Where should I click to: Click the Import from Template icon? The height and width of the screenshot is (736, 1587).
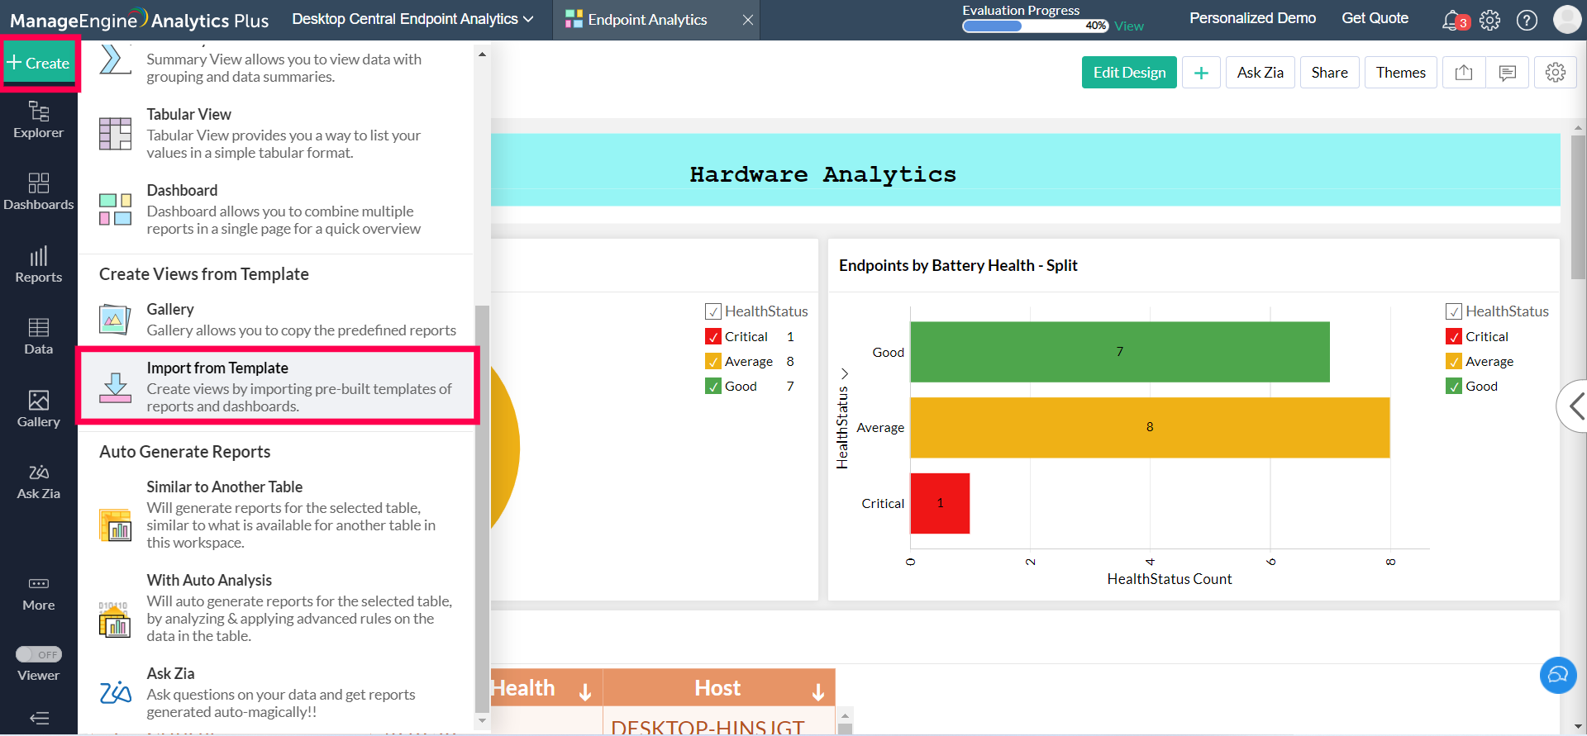[x=115, y=387]
